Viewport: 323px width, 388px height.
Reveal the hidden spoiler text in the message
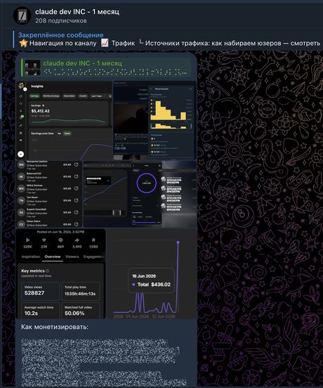(104, 362)
